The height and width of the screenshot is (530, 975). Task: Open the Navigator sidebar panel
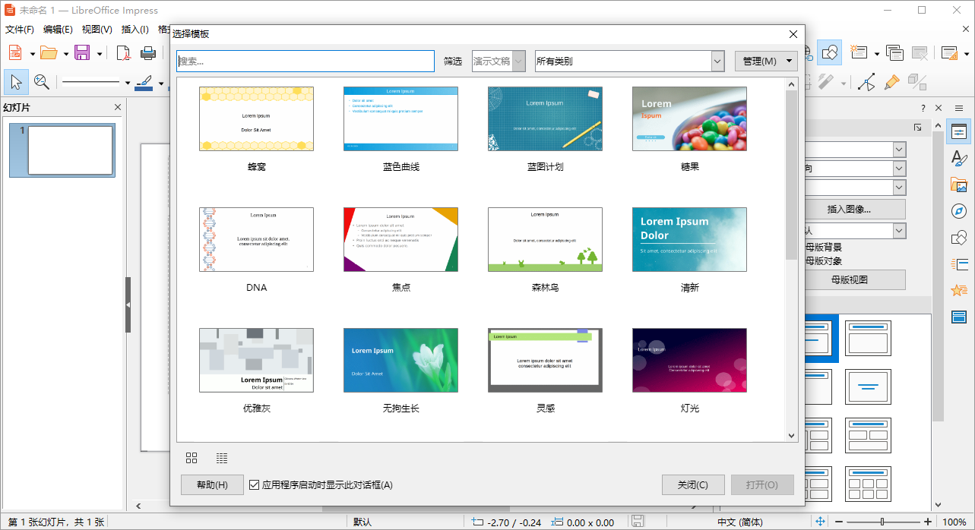(959, 211)
